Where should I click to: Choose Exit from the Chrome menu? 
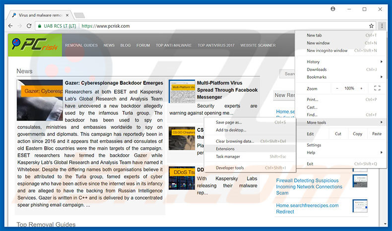(x=340, y=164)
